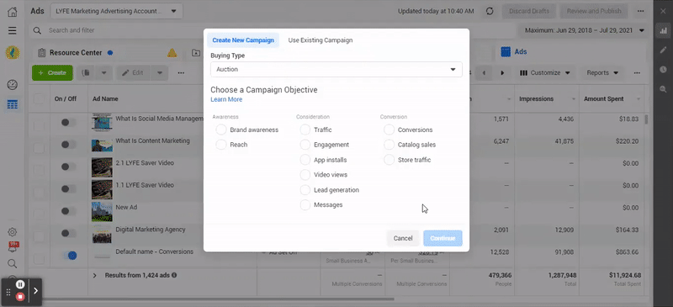Open the Buying Type Auction dropdown
Viewport: 673px width, 307px height.
[336, 69]
